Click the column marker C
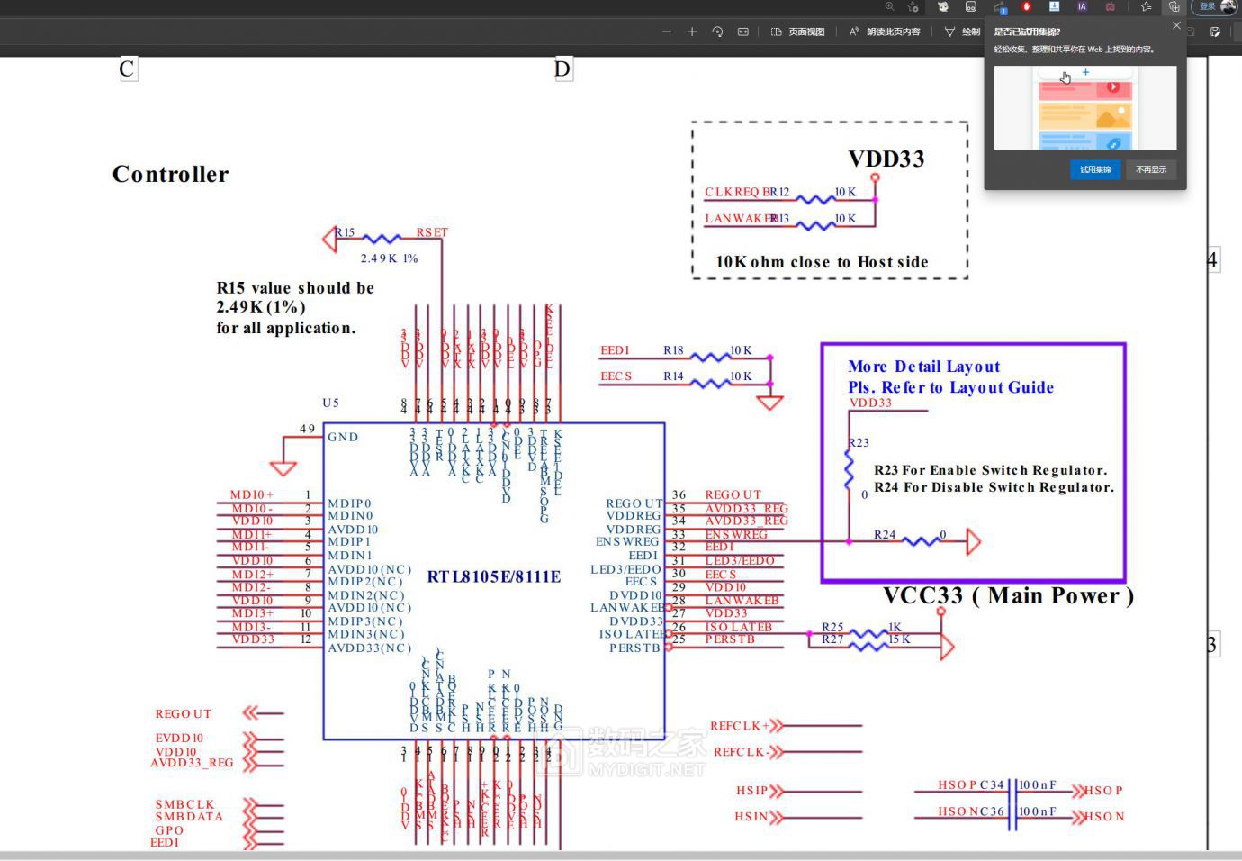The height and width of the screenshot is (861, 1242). click(x=127, y=68)
